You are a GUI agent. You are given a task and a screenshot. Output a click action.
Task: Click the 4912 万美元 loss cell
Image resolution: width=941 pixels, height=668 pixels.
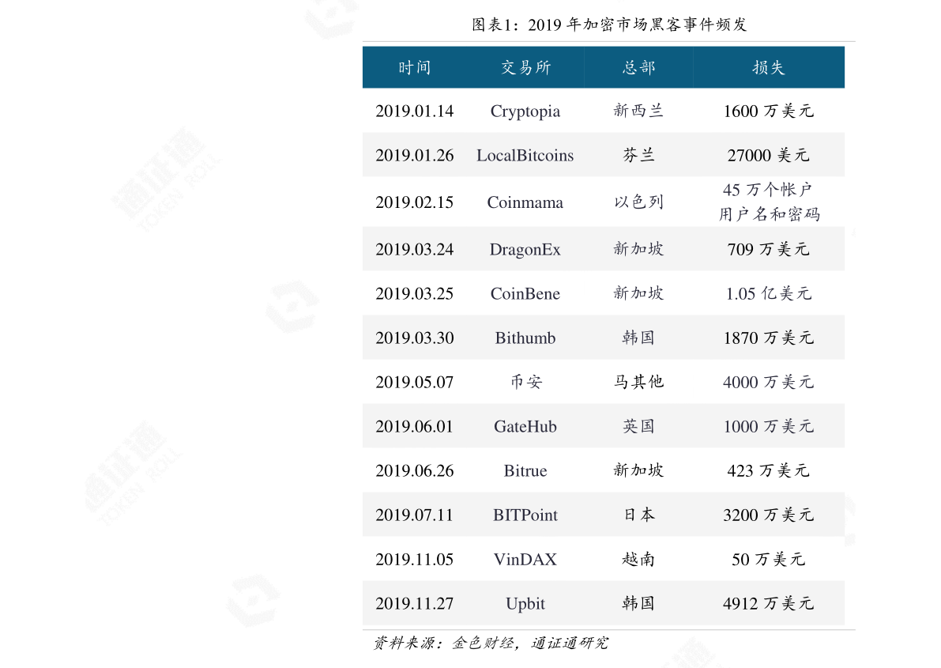(x=768, y=603)
